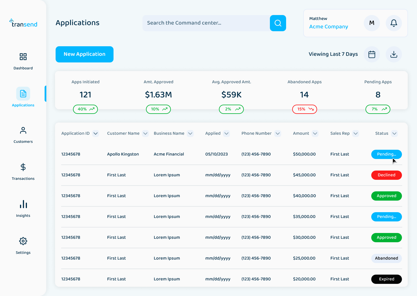Click the search magnifier button
This screenshot has height=296, width=417.
(x=278, y=23)
